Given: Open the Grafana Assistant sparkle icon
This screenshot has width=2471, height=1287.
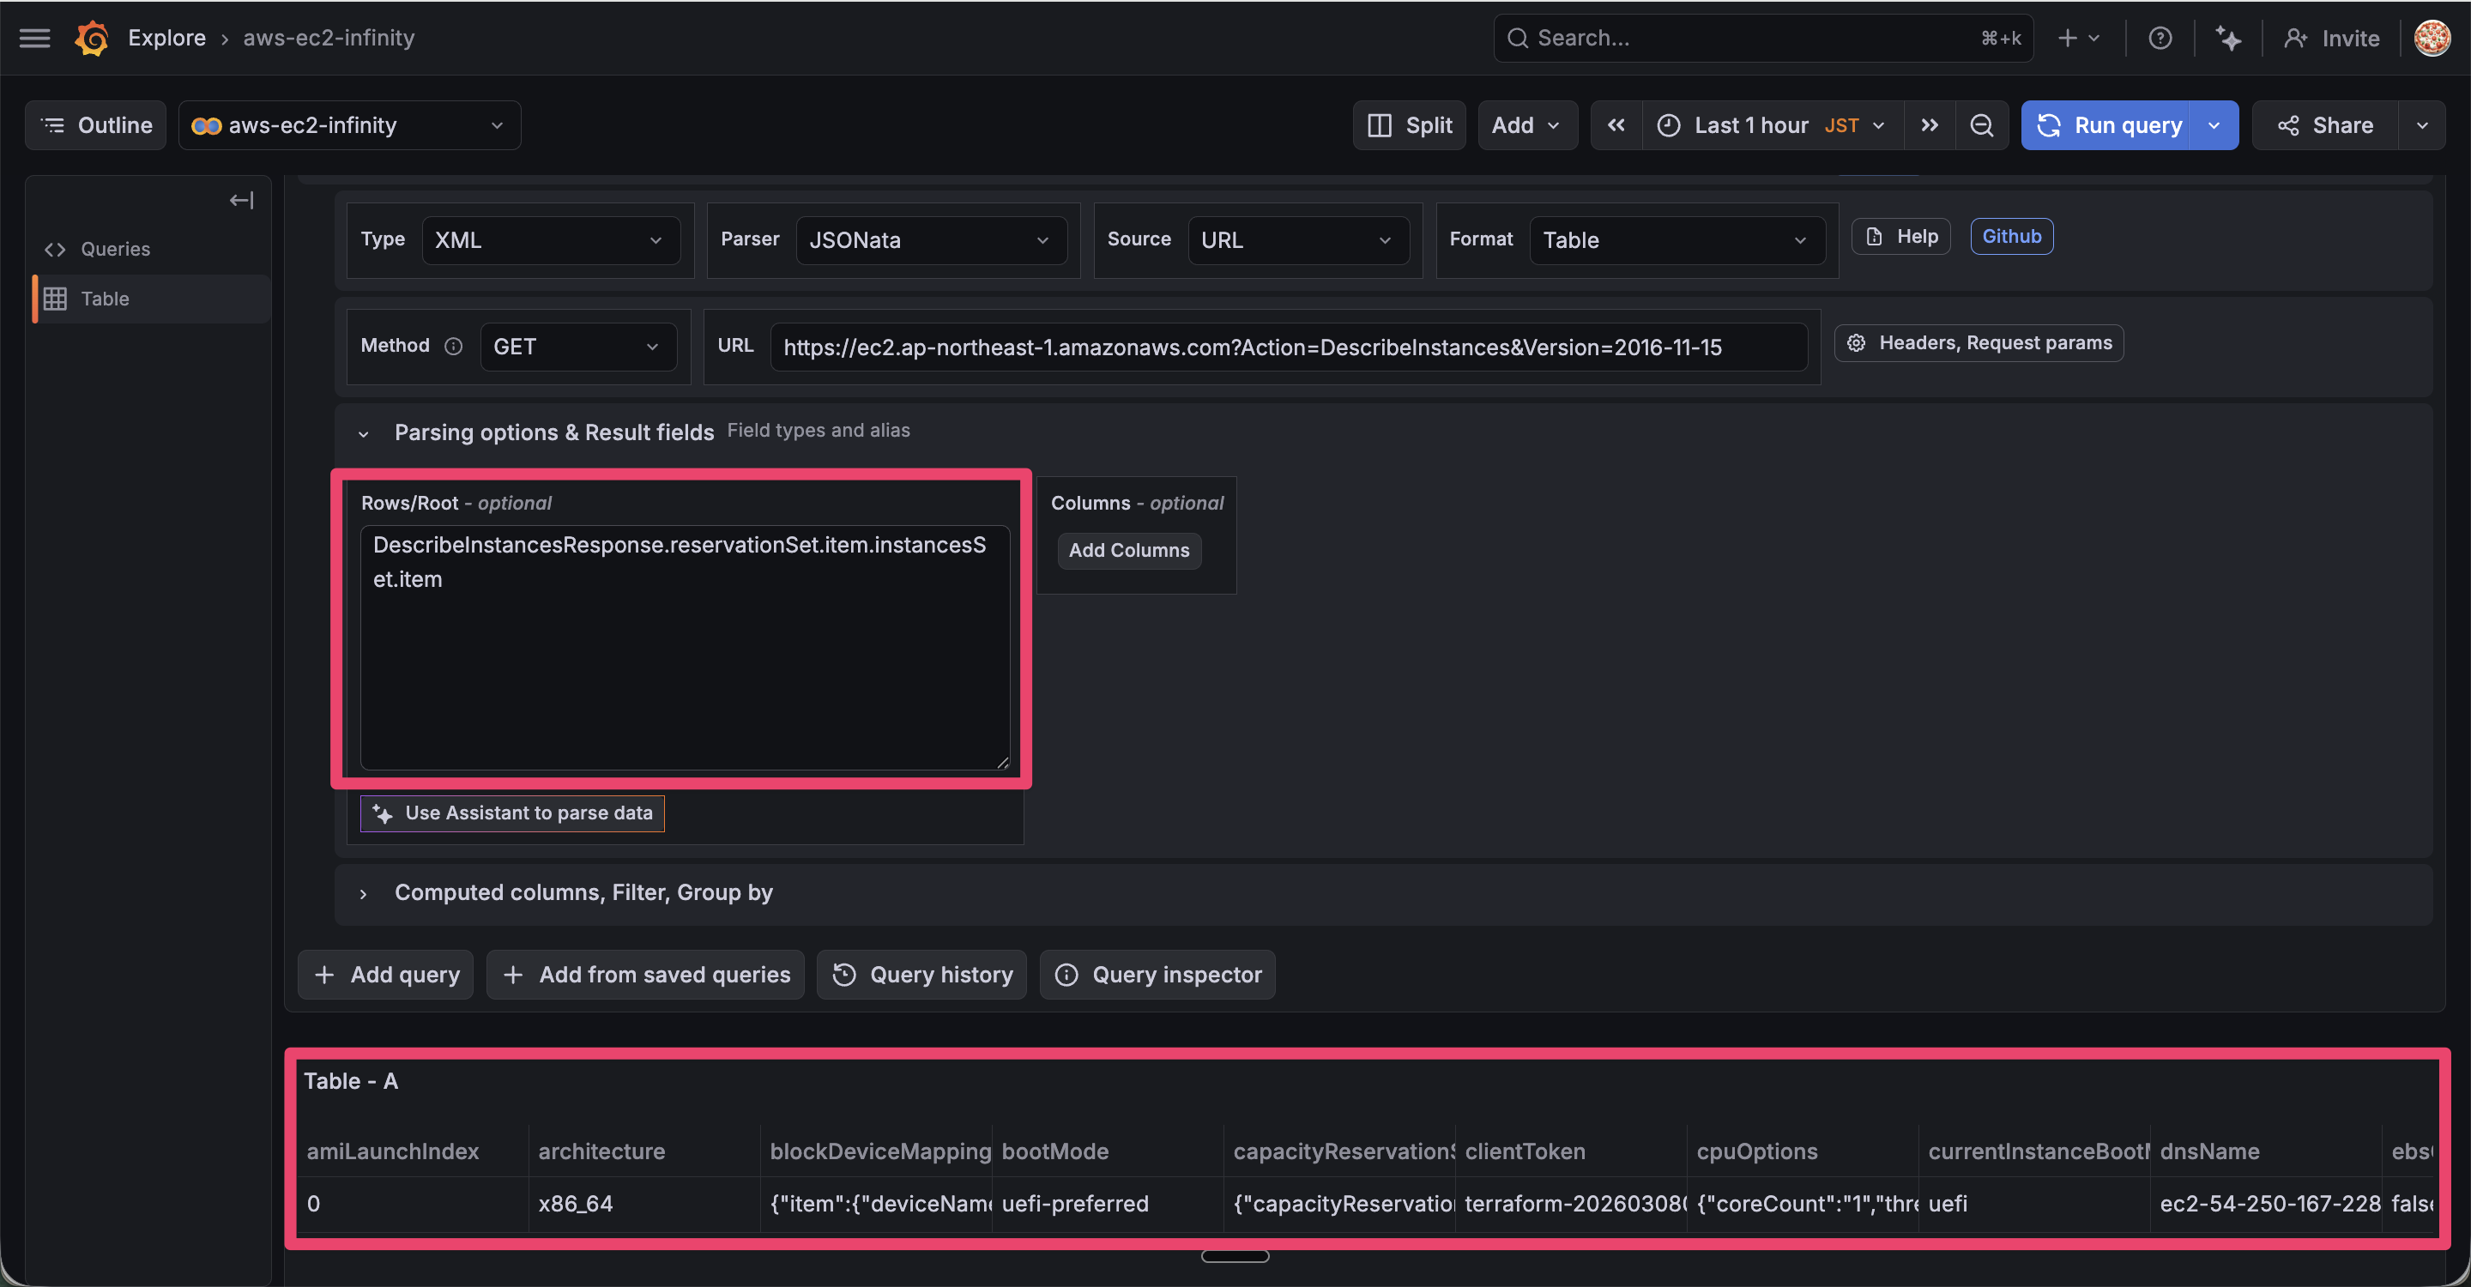Looking at the screenshot, I should click(x=2227, y=39).
